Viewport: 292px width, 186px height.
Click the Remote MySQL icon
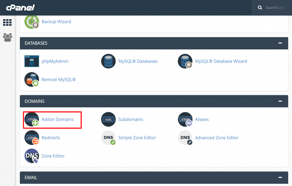click(32, 79)
